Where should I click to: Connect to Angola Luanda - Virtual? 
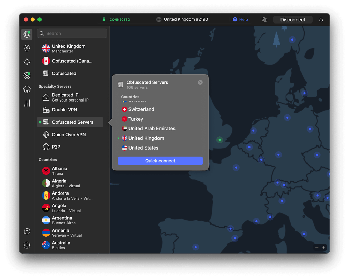(x=70, y=208)
